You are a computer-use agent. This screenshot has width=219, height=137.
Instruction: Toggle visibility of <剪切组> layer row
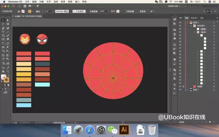[x=180, y=26]
